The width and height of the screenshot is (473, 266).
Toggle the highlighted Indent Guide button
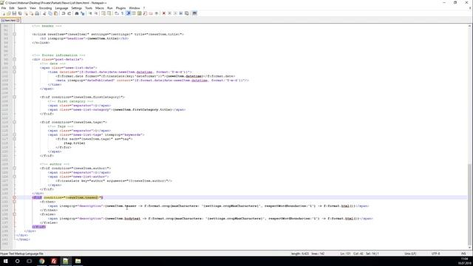click(128, 13)
